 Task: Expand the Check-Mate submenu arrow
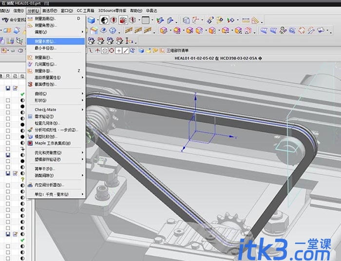pos(82,110)
